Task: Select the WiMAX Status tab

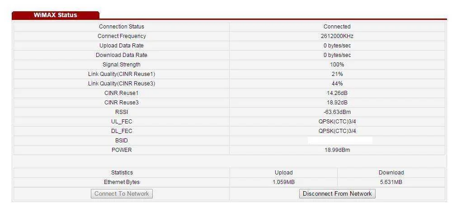Action: (x=55, y=15)
